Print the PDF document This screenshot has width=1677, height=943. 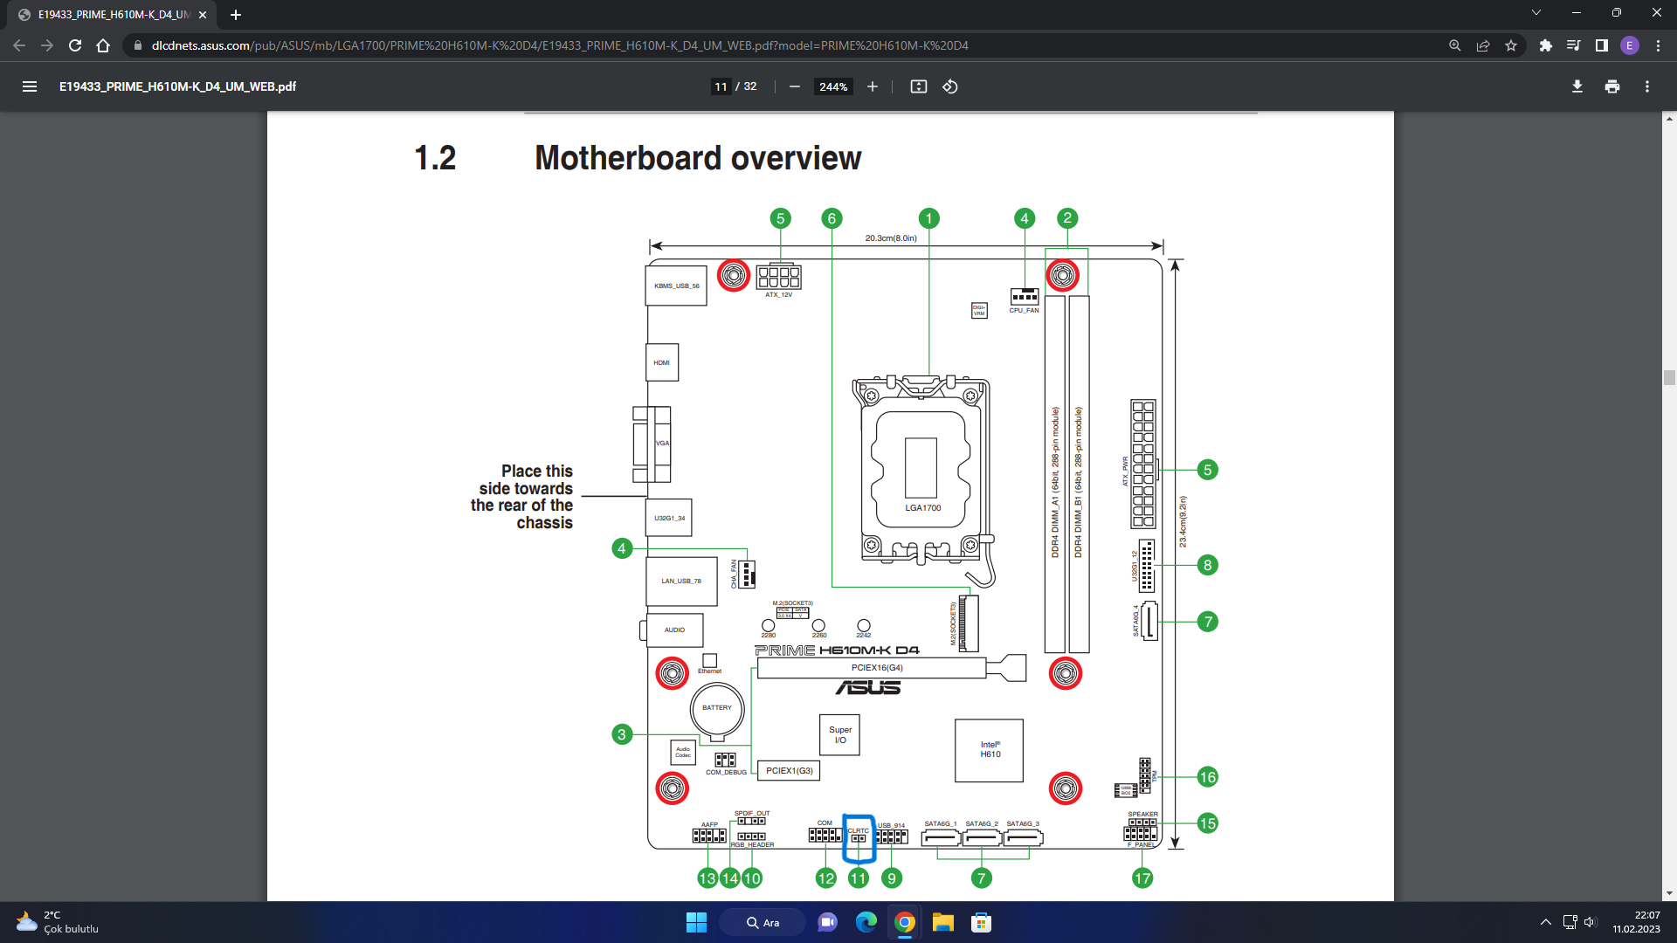[1611, 86]
